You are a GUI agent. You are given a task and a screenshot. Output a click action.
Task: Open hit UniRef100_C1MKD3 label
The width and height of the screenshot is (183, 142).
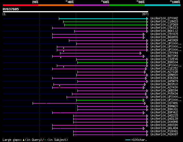164,22
